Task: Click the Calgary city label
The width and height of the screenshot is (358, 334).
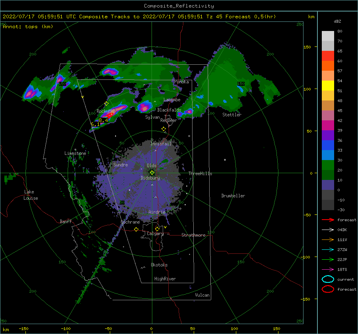Action: (x=155, y=234)
